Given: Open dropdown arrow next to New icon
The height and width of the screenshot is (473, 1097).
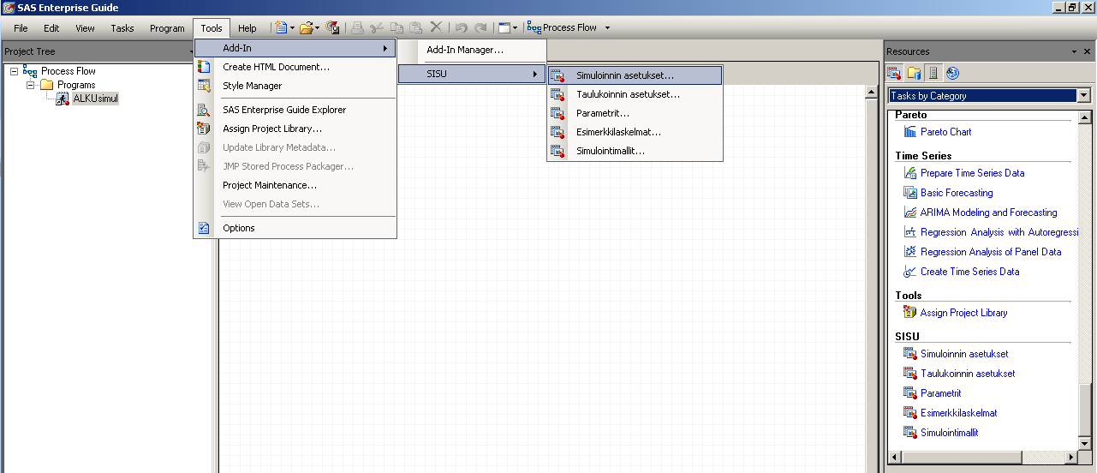Looking at the screenshot, I should click(292, 27).
